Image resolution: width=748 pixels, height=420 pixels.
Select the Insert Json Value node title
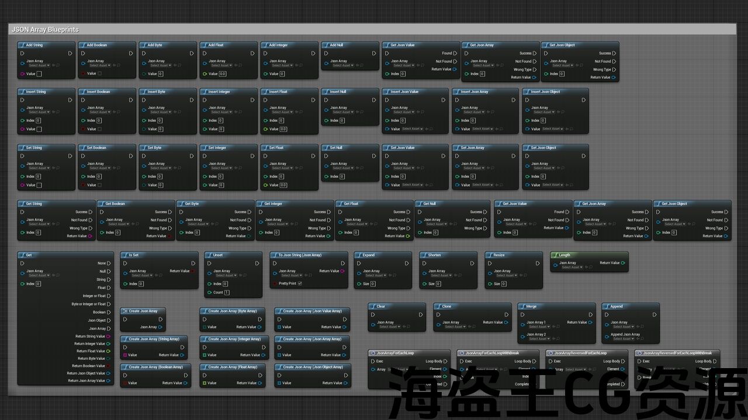coord(406,92)
